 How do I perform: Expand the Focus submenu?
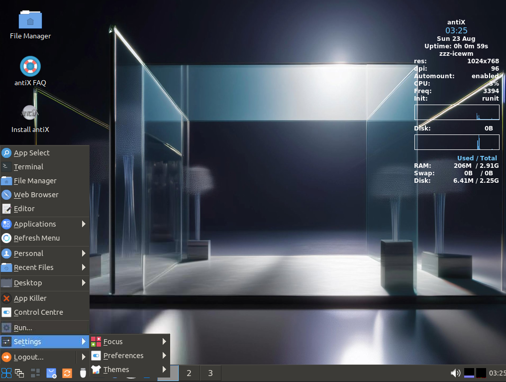[130, 341]
